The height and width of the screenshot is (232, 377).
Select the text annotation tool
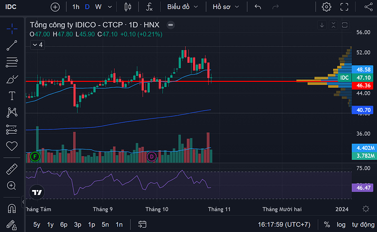tap(12, 96)
